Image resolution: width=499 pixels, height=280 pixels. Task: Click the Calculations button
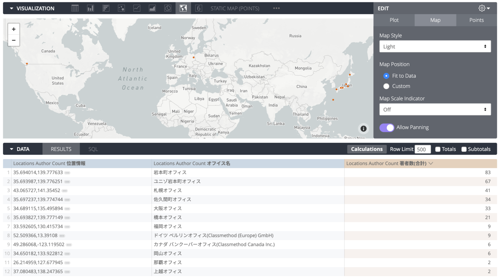[x=367, y=149]
